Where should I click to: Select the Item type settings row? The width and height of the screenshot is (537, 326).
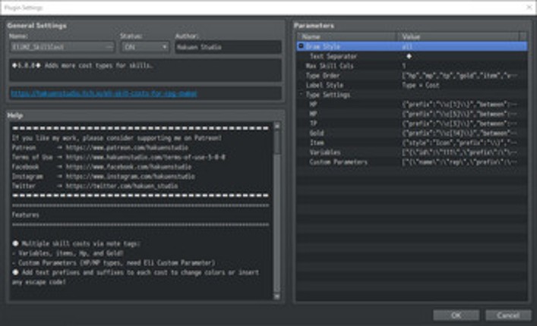point(319,143)
